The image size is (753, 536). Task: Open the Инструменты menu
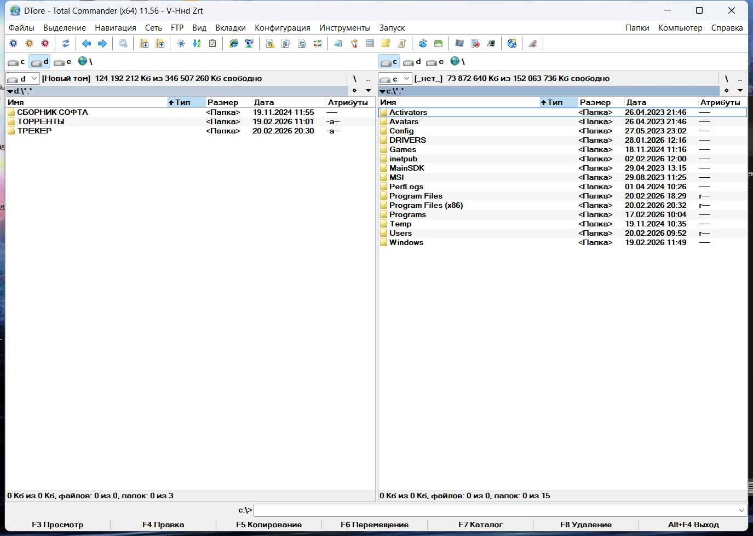tap(344, 28)
